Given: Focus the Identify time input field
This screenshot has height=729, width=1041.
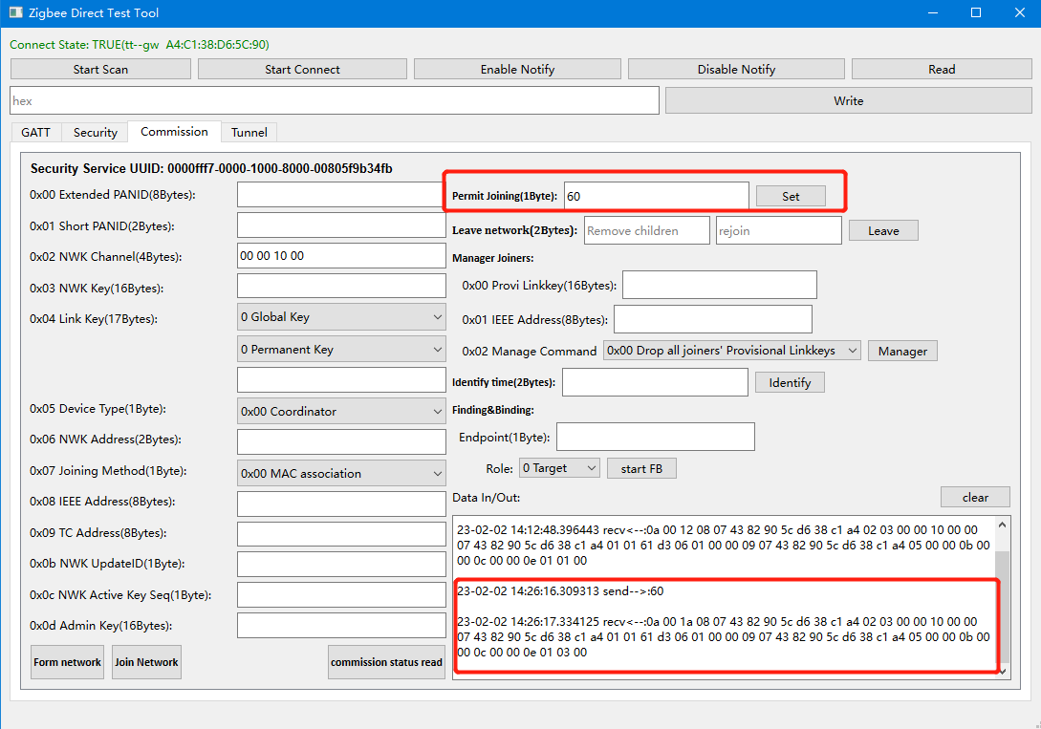Looking at the screenshot, I should [655, 382].
